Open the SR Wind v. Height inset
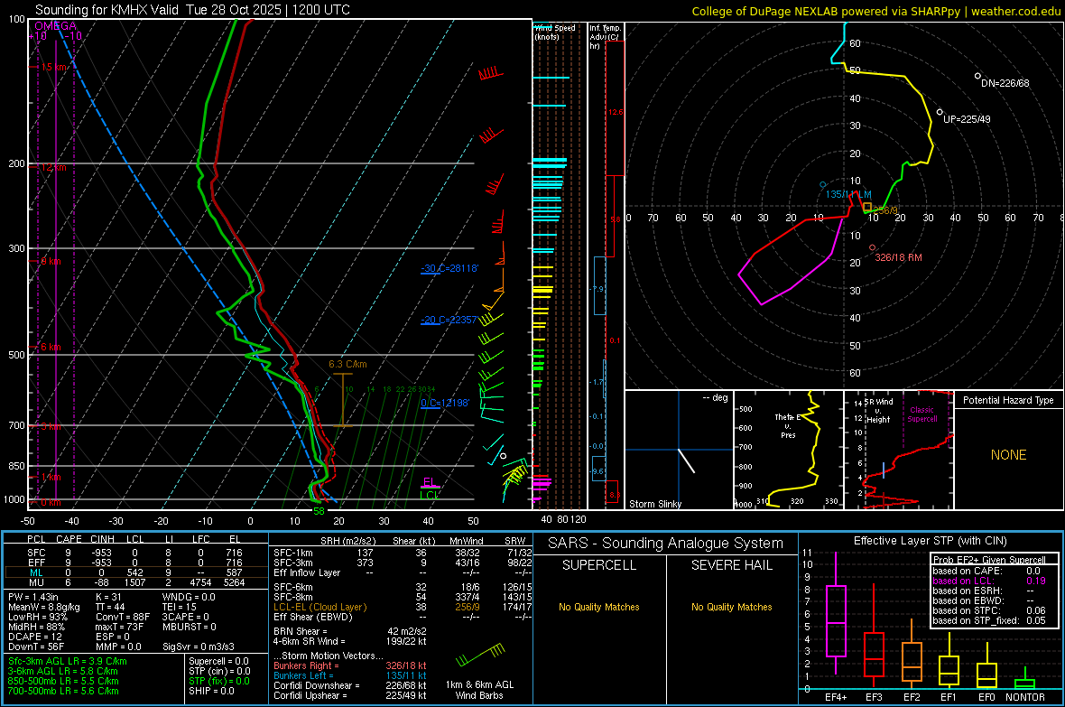1065x707 pixels. [899, 450]
